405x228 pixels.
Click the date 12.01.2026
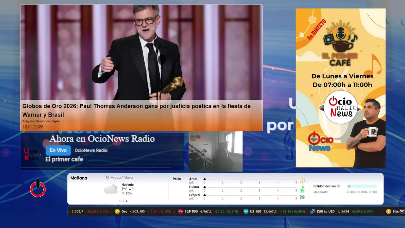point(33,127)
